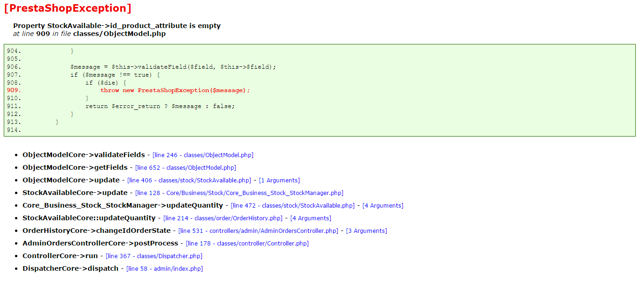Viewport: 640px width, 289px height.
Task: Click line number 914. in code block
Action: 14,130
